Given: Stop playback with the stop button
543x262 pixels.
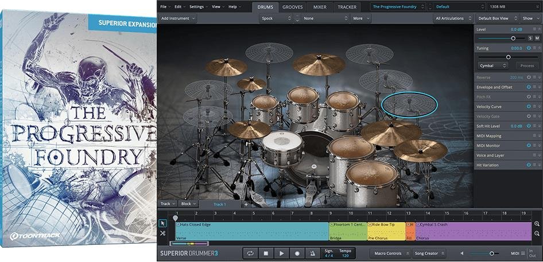Looking at the screenshot, I should point(266,253).
